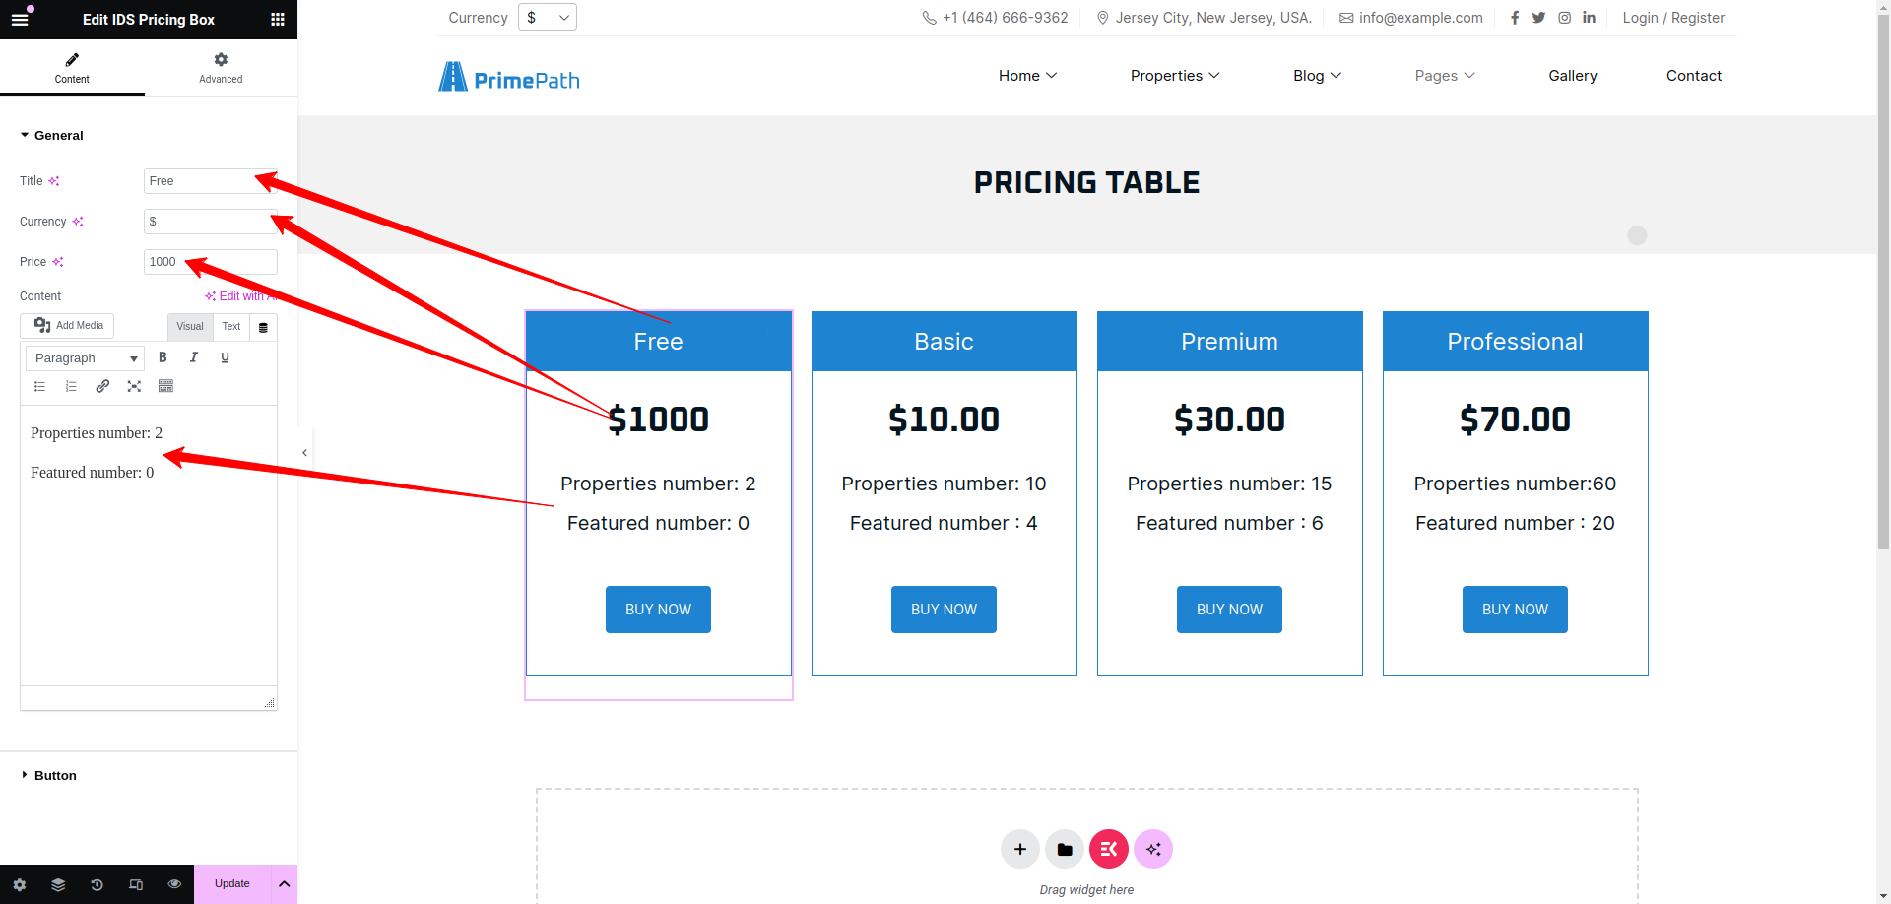Click the Price input field

coord(210,262)
